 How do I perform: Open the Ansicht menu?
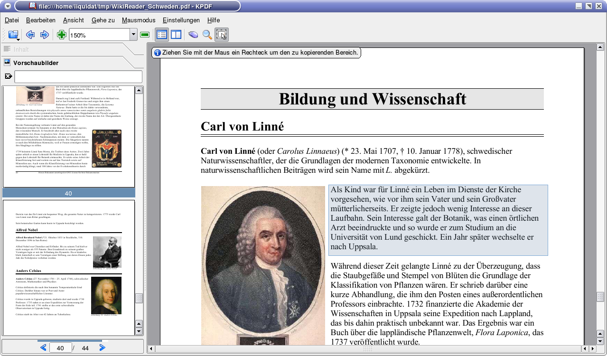[73, 20]
